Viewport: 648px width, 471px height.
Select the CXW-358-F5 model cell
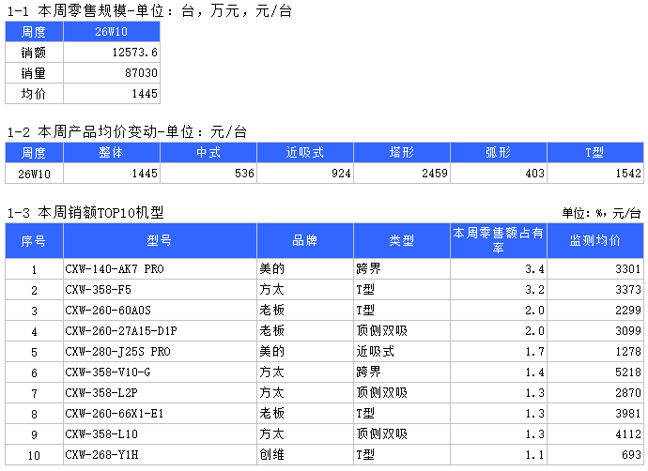99,290
